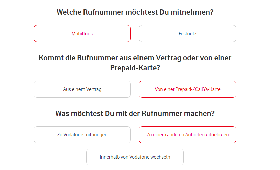The width and height of the screenshot is (280, 170).
Task: Change the action to 'Zu Vodafone mitbringen'
Action: coord(82,135)
